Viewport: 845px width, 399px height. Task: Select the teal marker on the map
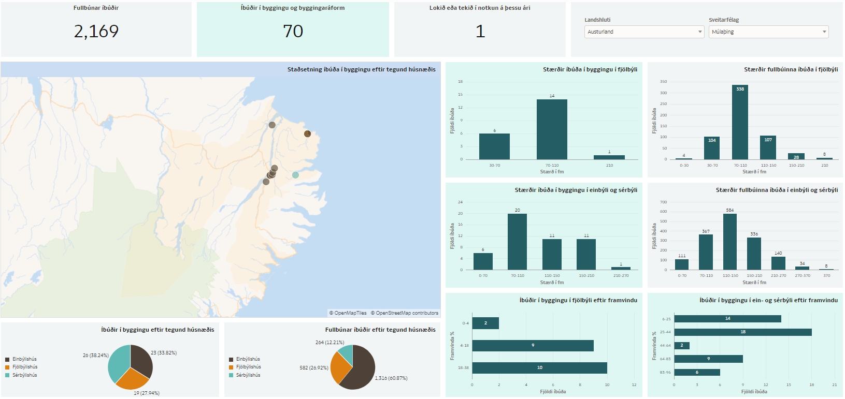tap(295, 175)
